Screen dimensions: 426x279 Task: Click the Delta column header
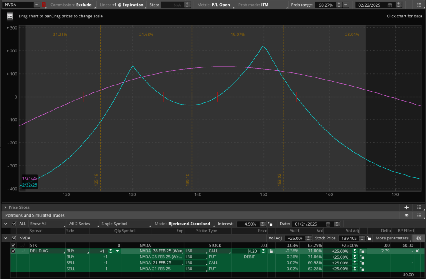pos(386,231)
